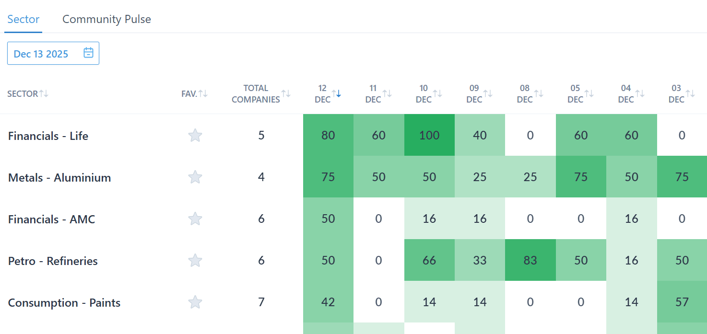Mark Petro - Refineries as favorite
This screenshot has width=707, height=334.
pyautogui.click(x=195, y=261)
